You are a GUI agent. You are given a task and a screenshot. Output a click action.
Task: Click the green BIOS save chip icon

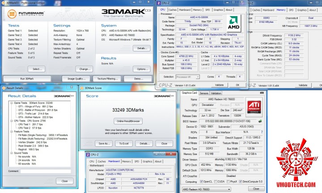(x=260, y=121)
